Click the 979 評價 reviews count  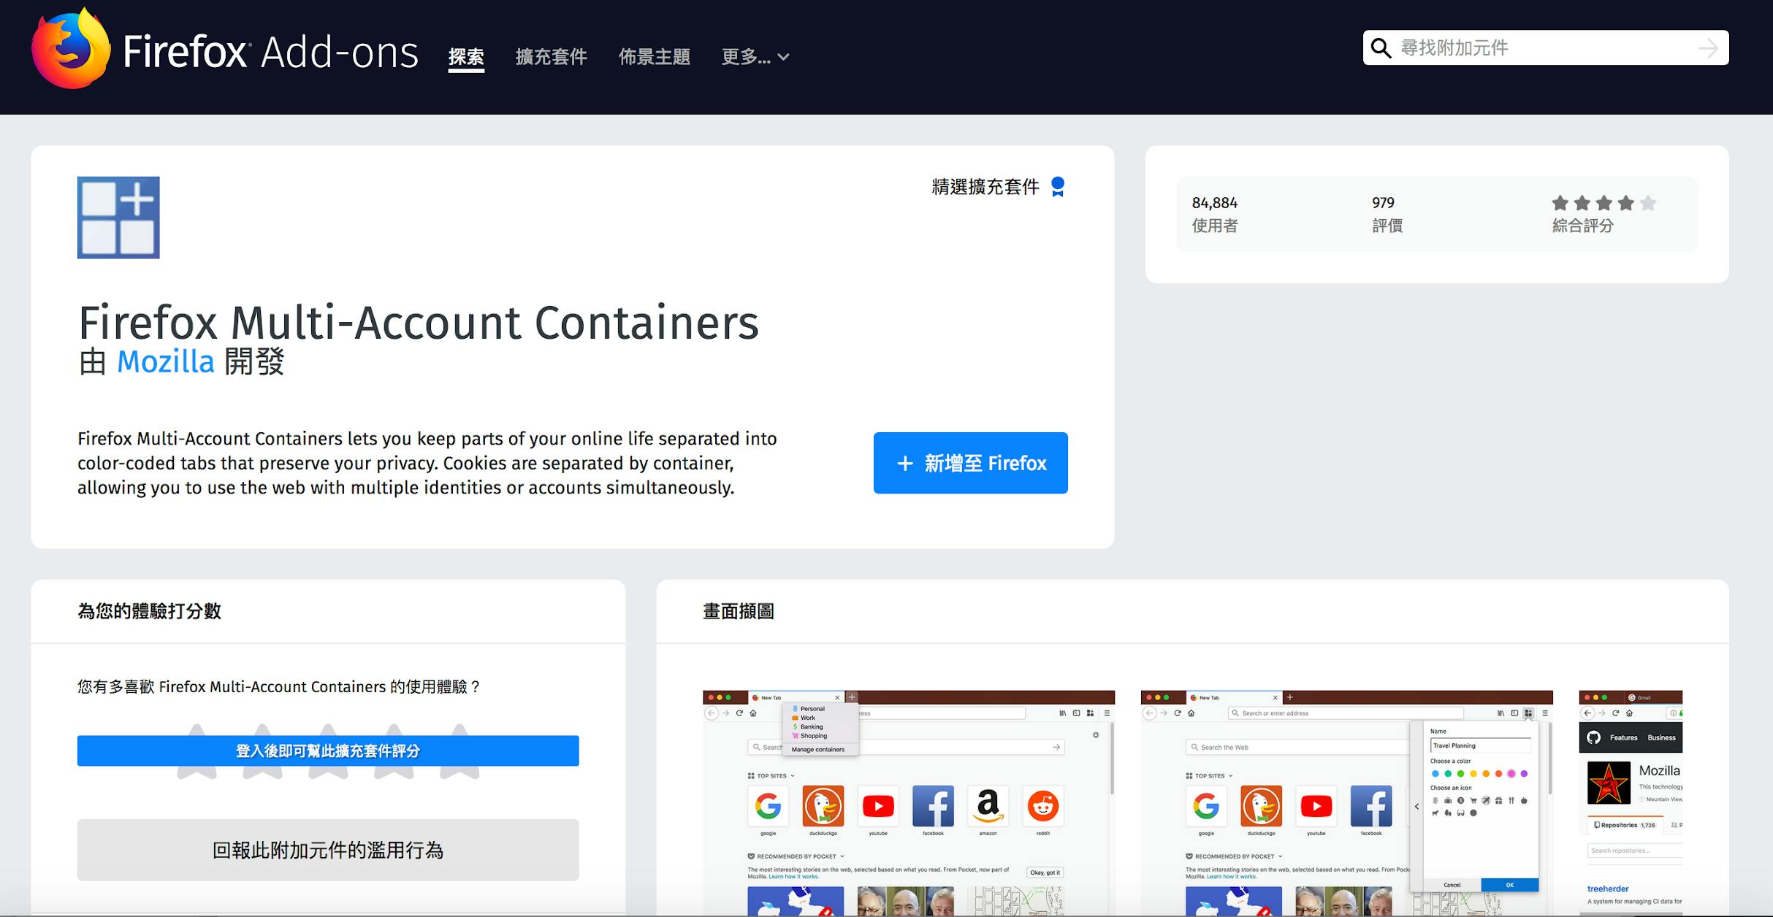[x=1387, y=214]
